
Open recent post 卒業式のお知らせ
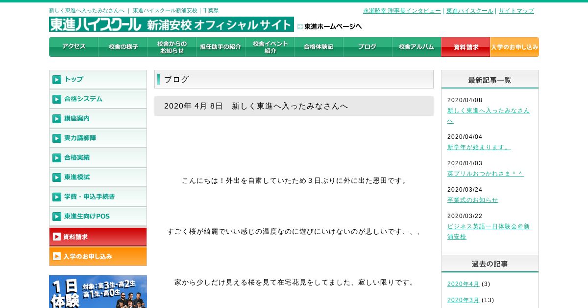pyautogui.click(x=472, y=200)
